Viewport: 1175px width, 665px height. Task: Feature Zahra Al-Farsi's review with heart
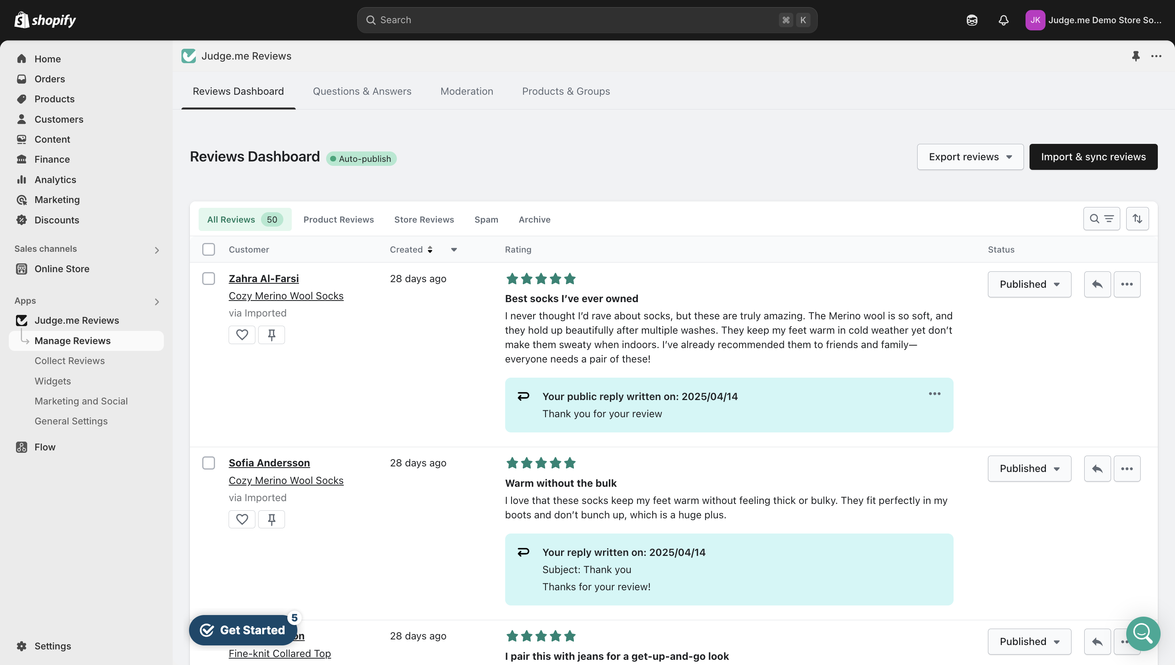242,335
